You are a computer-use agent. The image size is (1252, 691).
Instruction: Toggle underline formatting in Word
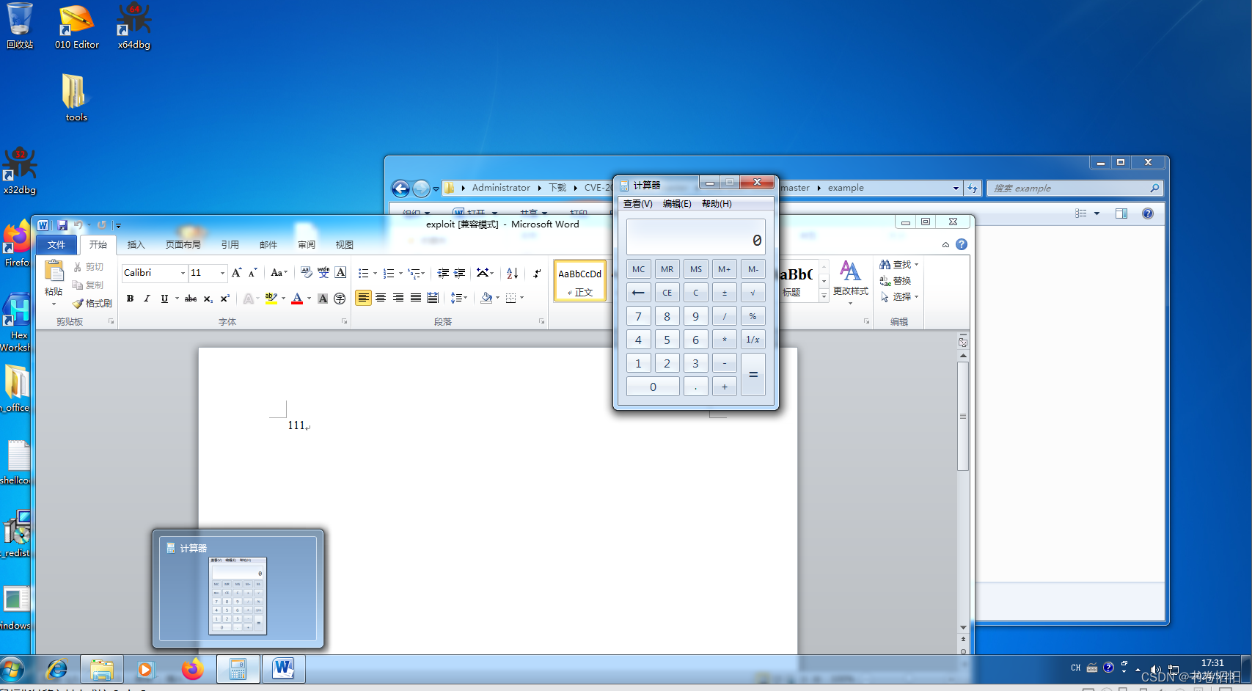click(x=164, y=299)
